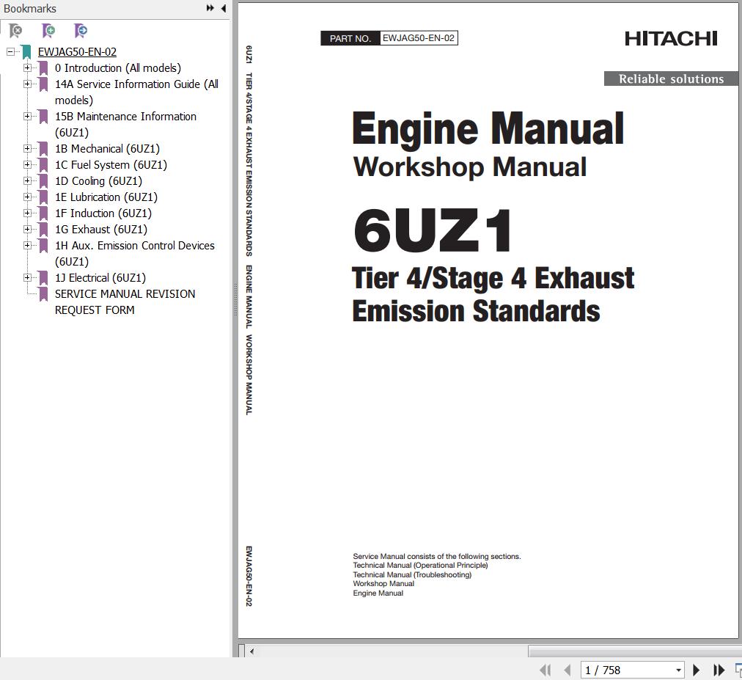Screen dimensions: 742x680
Task: Click the previous page button
Action: [567, 670]
